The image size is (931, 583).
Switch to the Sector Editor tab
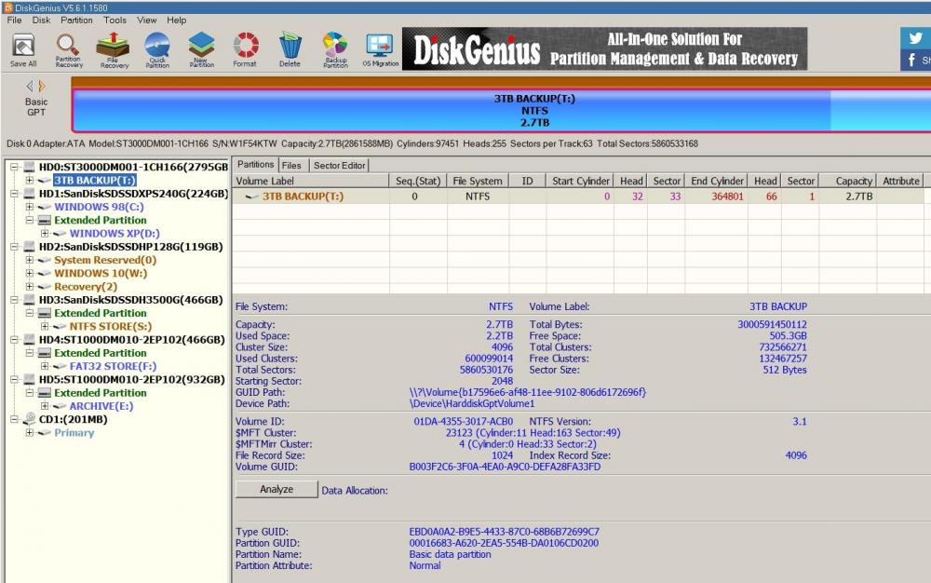point(339,166)
